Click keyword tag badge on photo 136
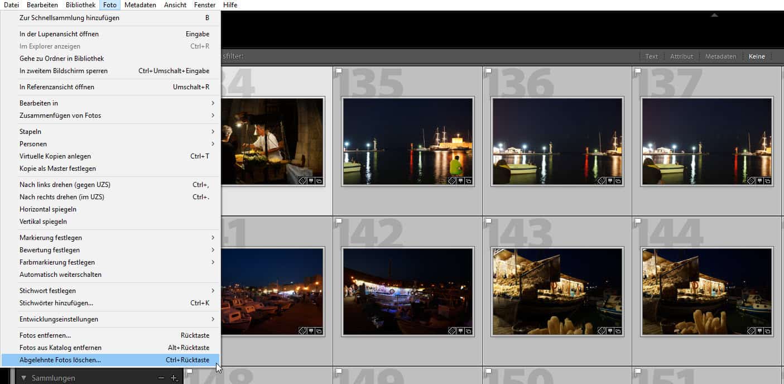 (x=601, y=181)
